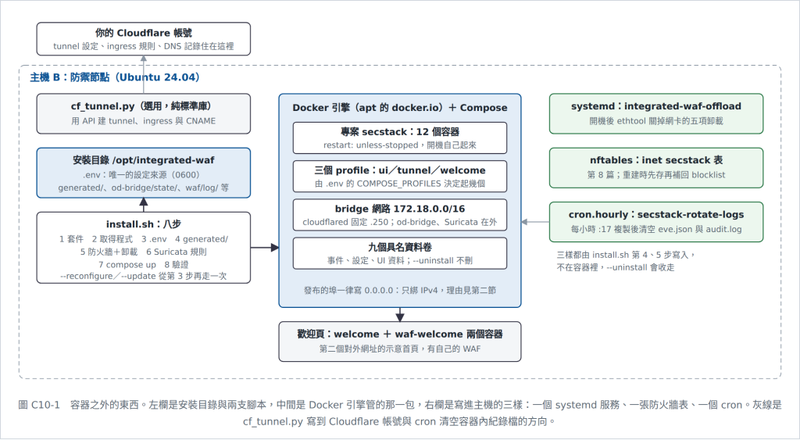
Task: Click the line 'generated/、od-bridge/state/、waf/log/ 等'
Action: 144,188
